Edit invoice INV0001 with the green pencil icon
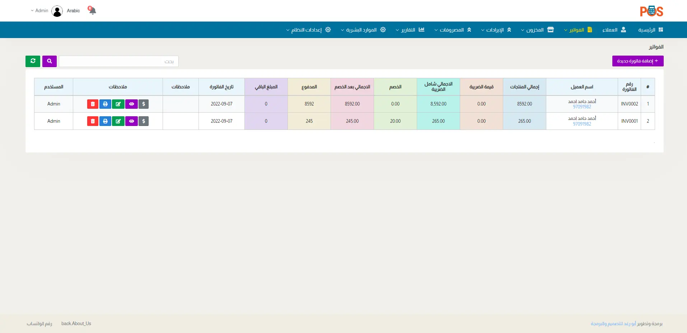Screen dimensions: 687x333 118,121
